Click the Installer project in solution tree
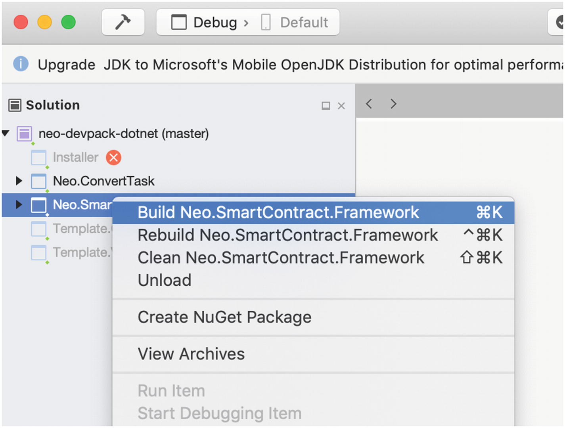This screenshot has width=565, height=428. [x=75, y=157]
